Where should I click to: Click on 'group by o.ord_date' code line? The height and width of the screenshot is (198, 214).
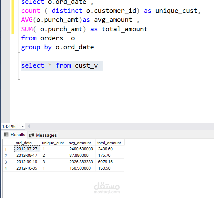[x=57, y=47]
